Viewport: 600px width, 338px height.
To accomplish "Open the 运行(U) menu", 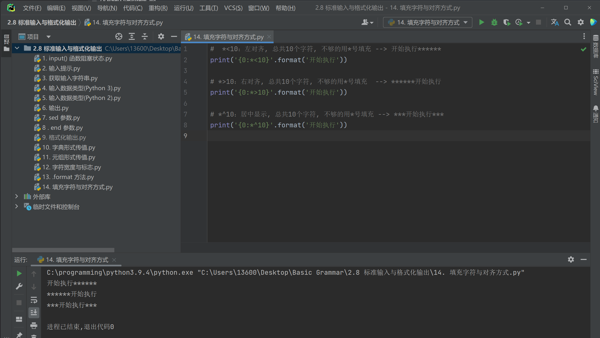I will pyautogui.click(x=184, y=8).
